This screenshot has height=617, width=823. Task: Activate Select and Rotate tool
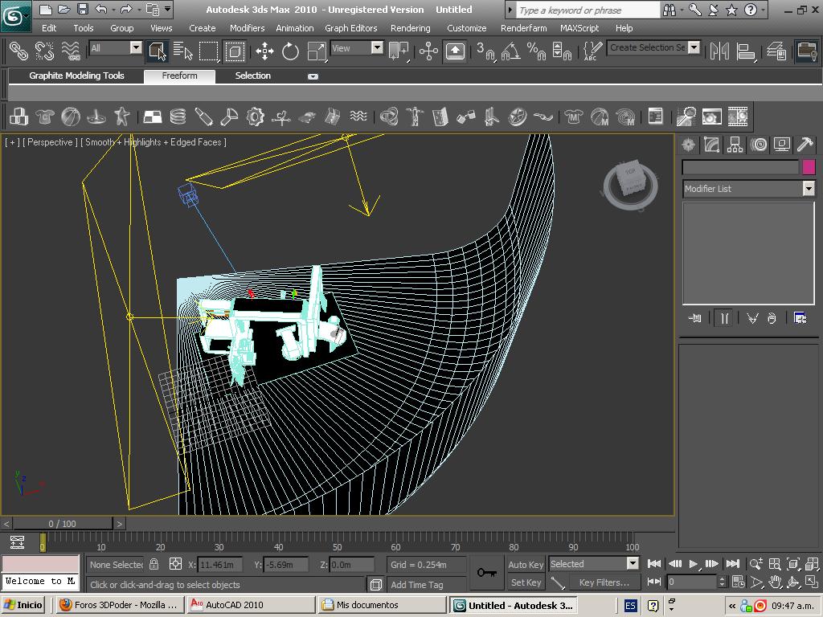point(290,51)
